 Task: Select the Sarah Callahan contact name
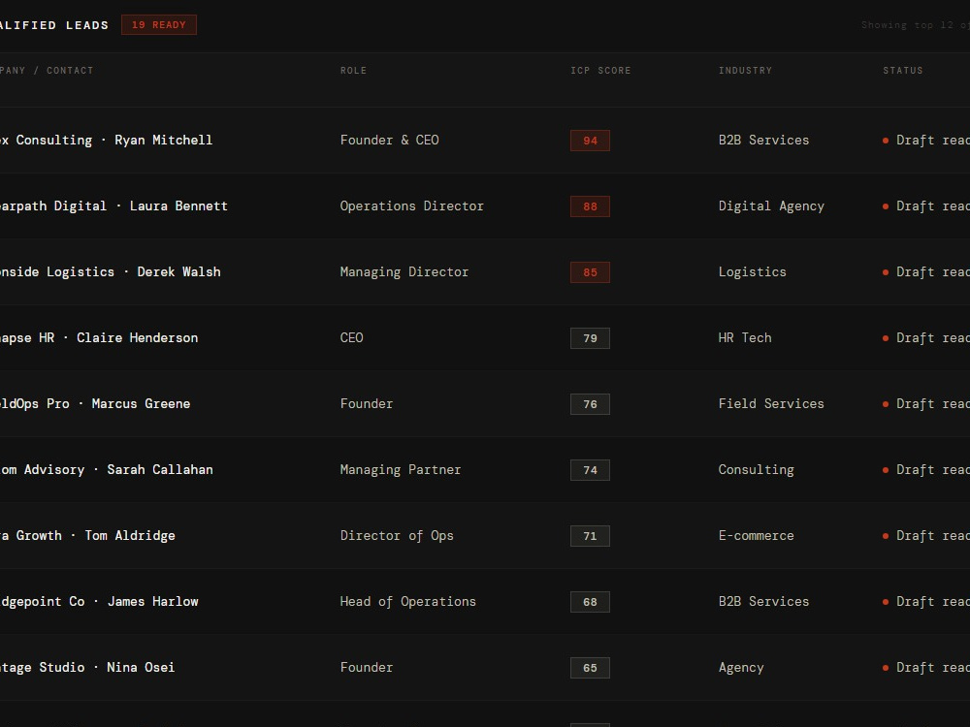point(160,470)
